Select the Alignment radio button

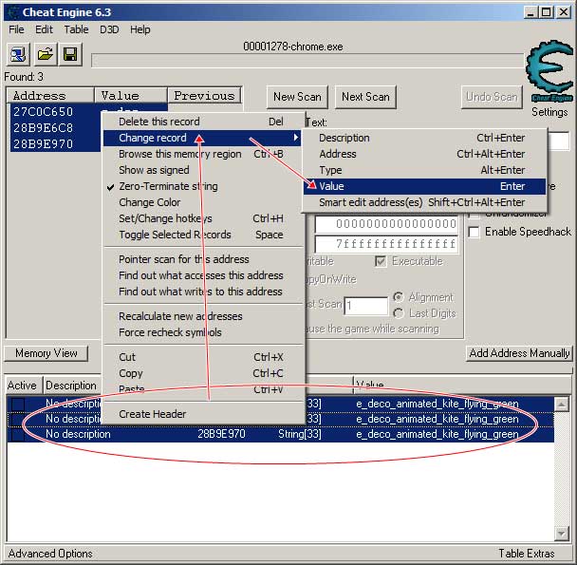[x=399, y=297]
